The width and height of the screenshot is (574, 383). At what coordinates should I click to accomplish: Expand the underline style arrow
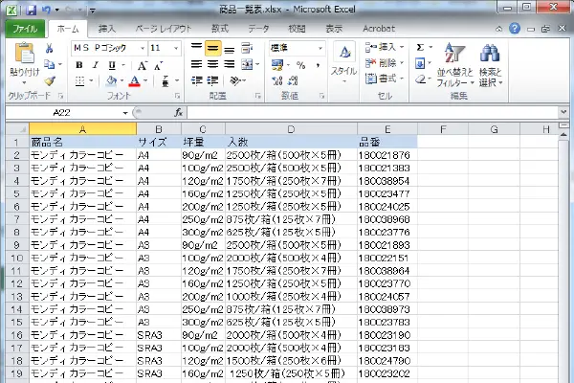(123, 65)
